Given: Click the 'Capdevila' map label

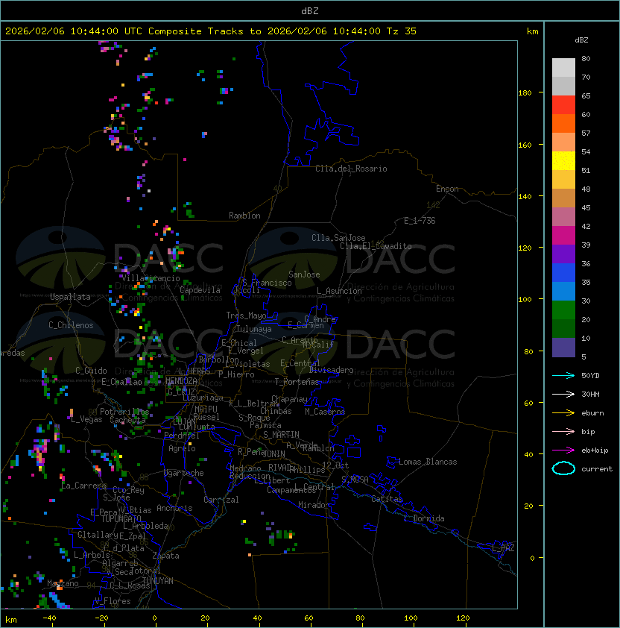Looking at the screenshot, I should pos(200,290).
